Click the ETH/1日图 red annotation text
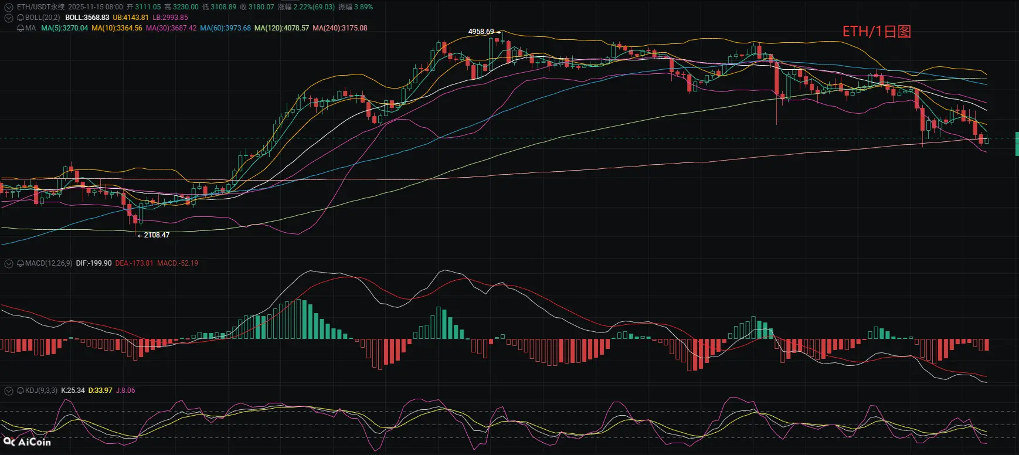 877,32
